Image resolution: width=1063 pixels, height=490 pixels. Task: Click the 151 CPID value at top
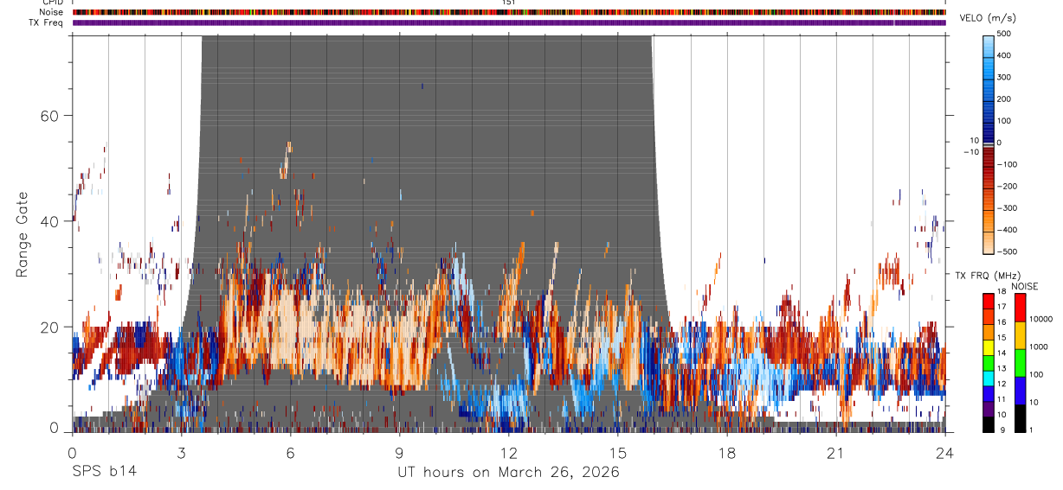coord(508,3)
